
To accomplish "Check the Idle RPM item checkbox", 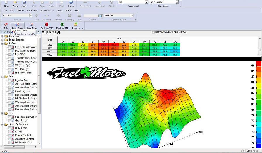I will tap(10, 54).
